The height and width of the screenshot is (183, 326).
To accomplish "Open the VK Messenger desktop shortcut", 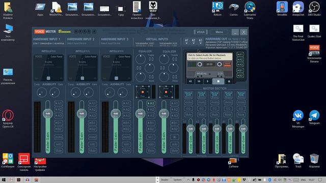I will pyautogui.click(x=298, y=118).
